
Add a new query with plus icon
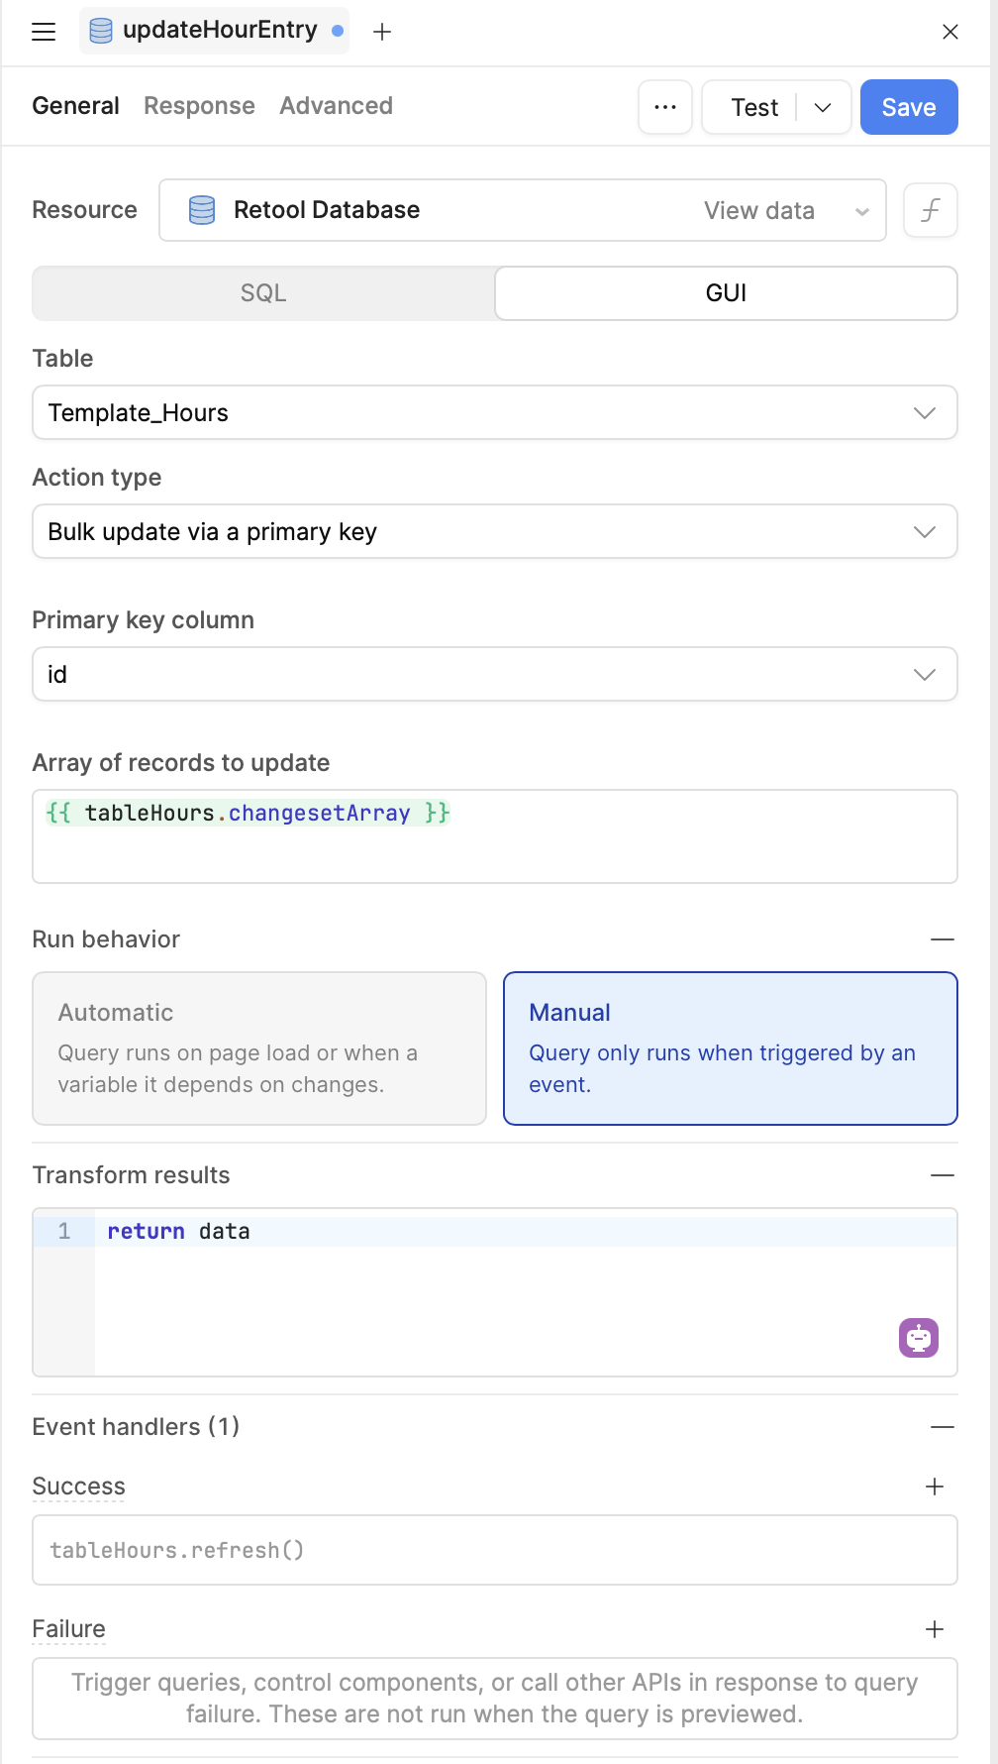click(382, 32)
